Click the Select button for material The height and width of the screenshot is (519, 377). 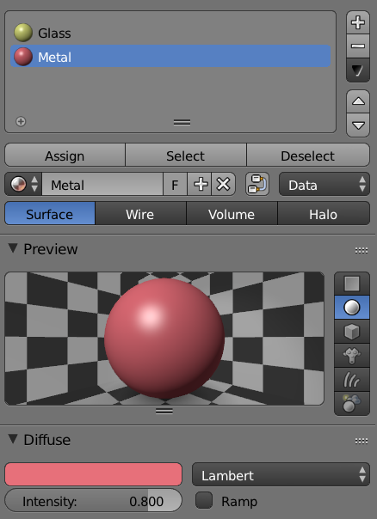pos(186,156)
